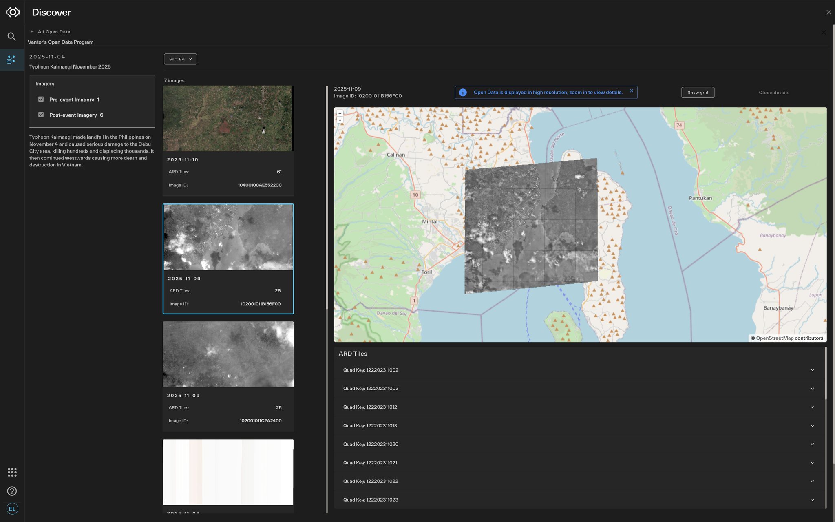Click the Typhoon Kalmaegi November 2025 title
The height and width of the screenshot is (522, 835).
pyautogui.click(x=70, y=67)
